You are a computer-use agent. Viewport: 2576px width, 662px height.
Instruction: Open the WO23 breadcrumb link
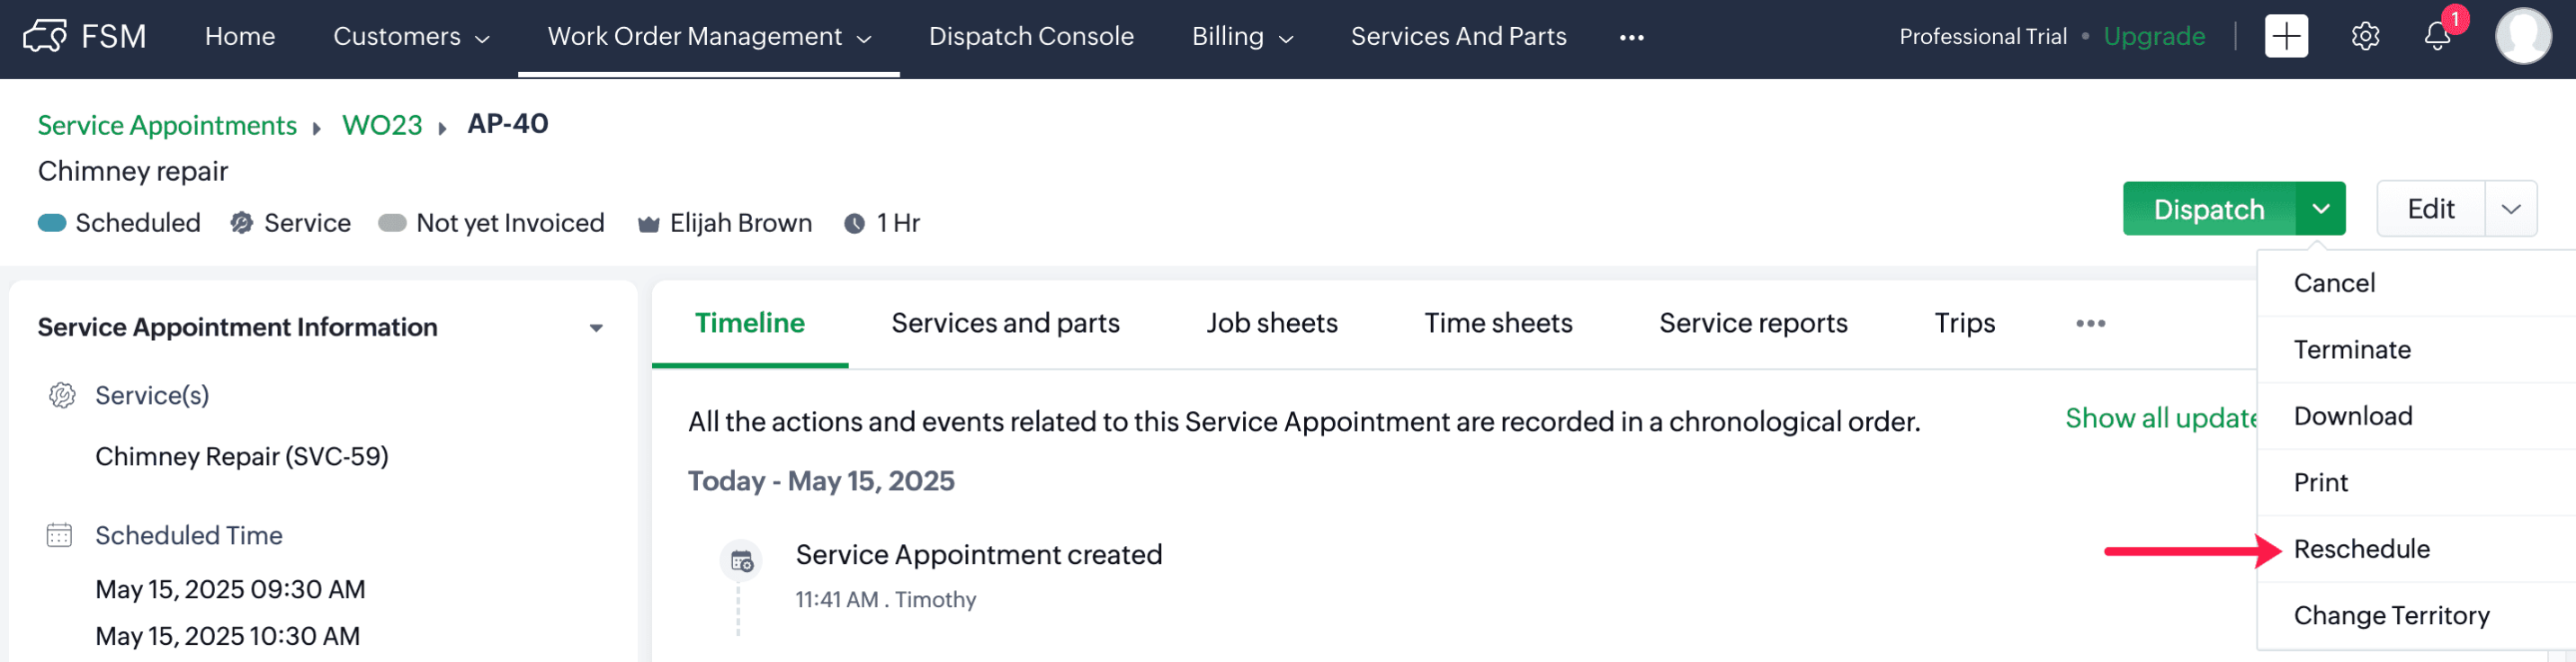[382, 125]
